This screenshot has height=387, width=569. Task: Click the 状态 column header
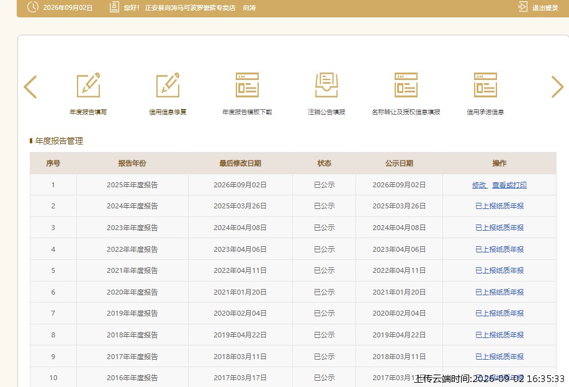[325, 163]
